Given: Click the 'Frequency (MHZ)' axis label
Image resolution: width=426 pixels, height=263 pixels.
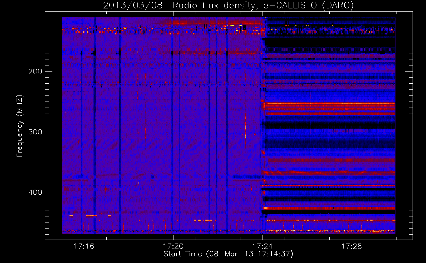Looking at the screenshot, I should (x=20, y=126).
